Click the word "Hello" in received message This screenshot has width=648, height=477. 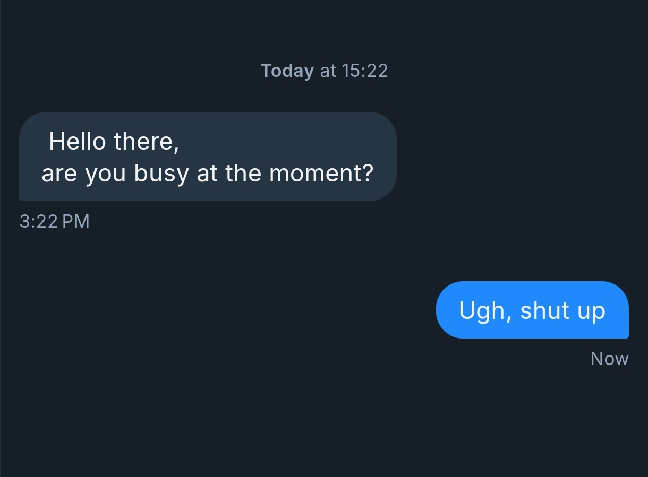(x=77, y=142)
